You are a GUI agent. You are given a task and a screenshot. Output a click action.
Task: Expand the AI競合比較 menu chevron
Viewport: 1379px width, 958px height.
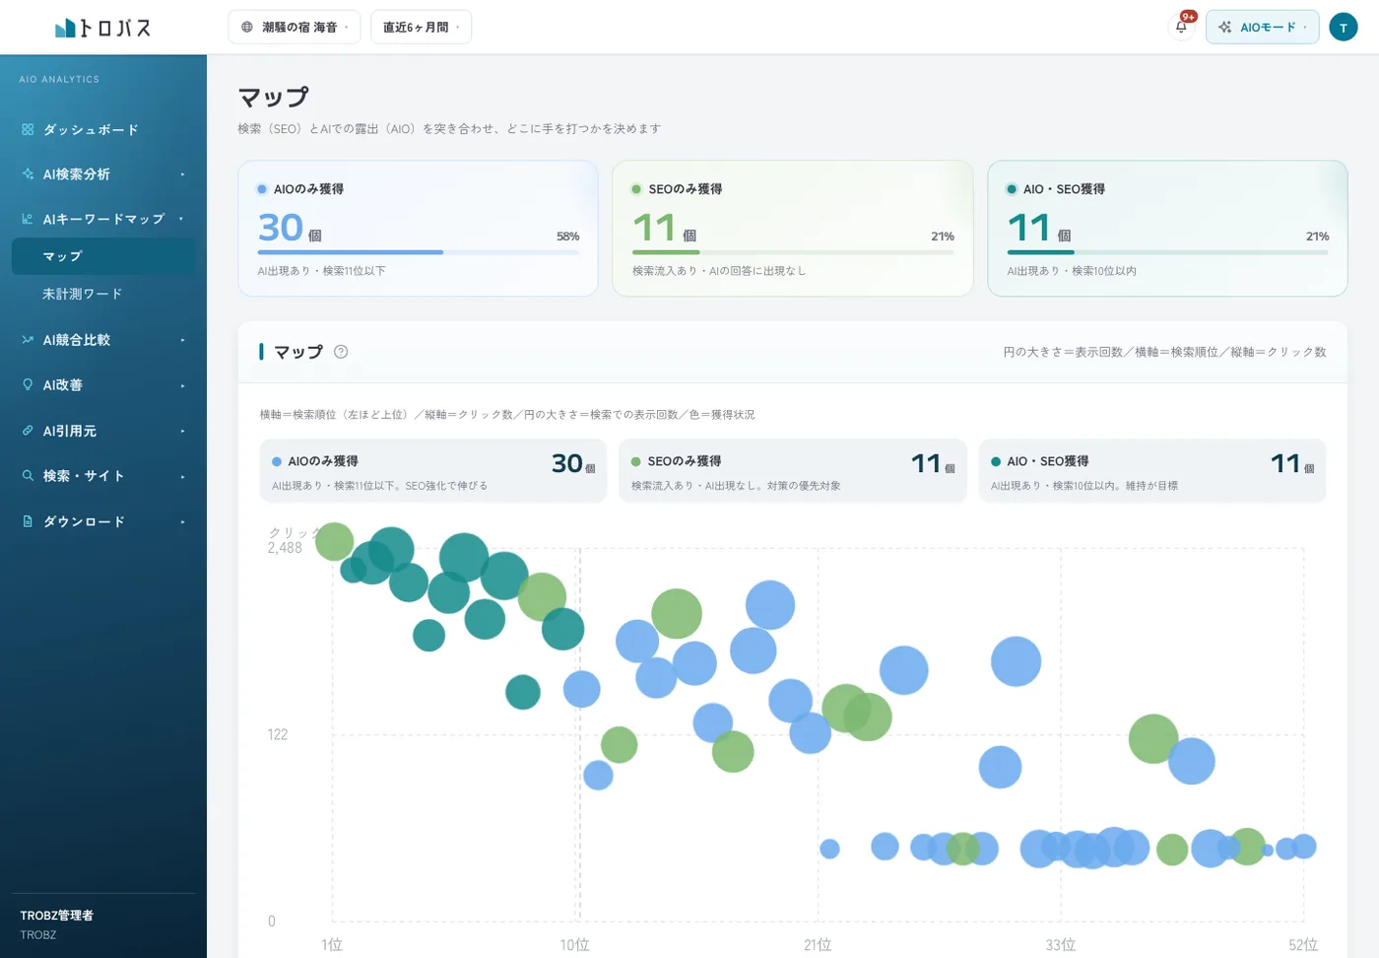[x=182, y=340]
